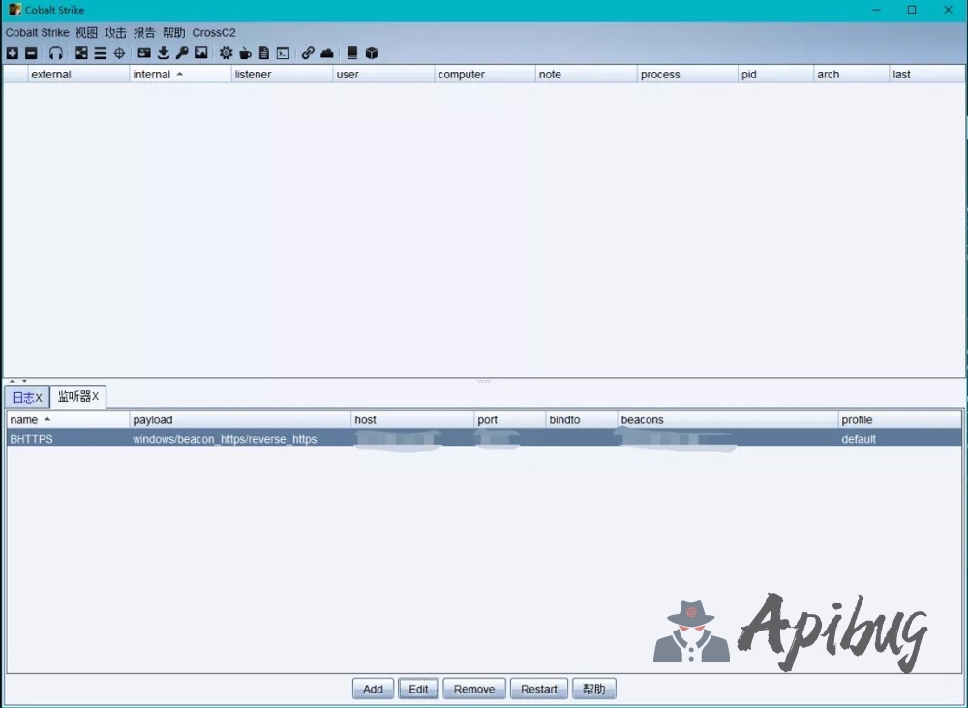Click the Remove button
The image size is (968, 708).
click(474, 689)
